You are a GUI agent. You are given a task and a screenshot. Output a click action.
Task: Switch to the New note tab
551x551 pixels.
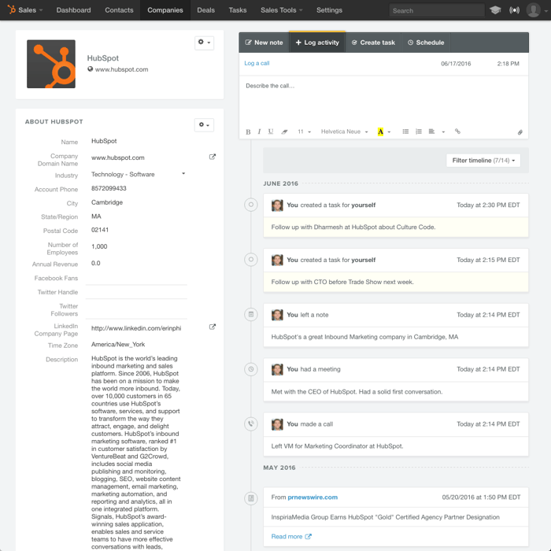(264, 43)
